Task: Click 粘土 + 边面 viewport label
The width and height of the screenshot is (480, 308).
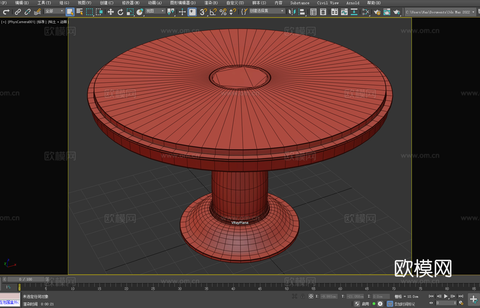Action: coord(58,22)
